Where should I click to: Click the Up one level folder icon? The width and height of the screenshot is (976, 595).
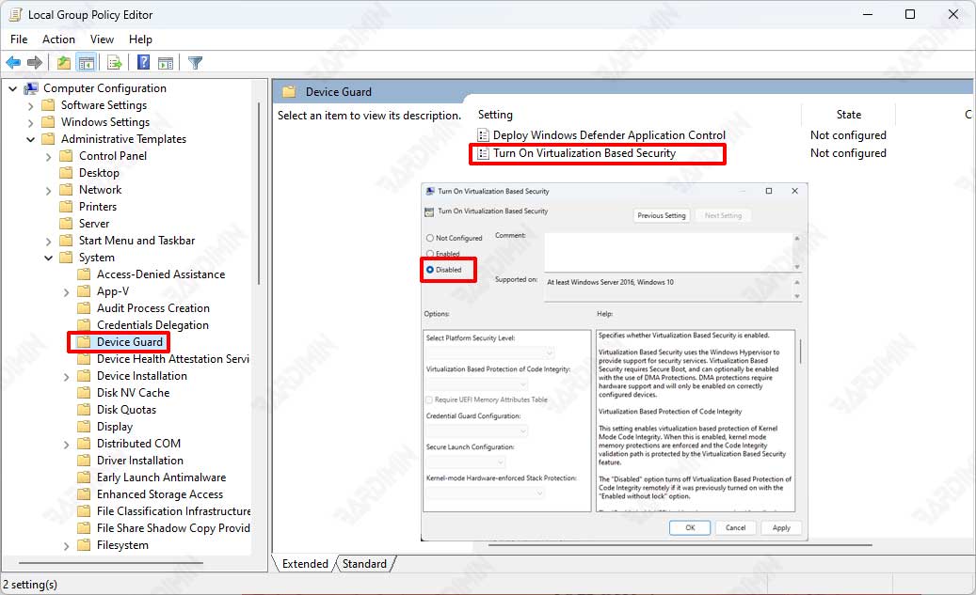(x=63, y=63)
